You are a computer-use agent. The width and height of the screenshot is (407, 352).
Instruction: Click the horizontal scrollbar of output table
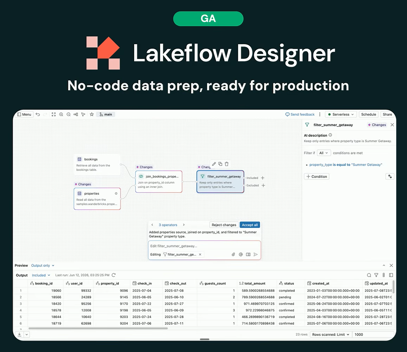tap(98, 328)
